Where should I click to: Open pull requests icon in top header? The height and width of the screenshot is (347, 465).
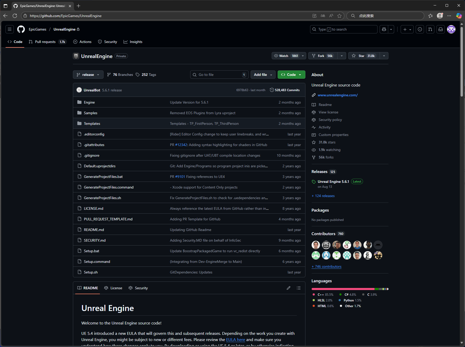pos(430,29)
